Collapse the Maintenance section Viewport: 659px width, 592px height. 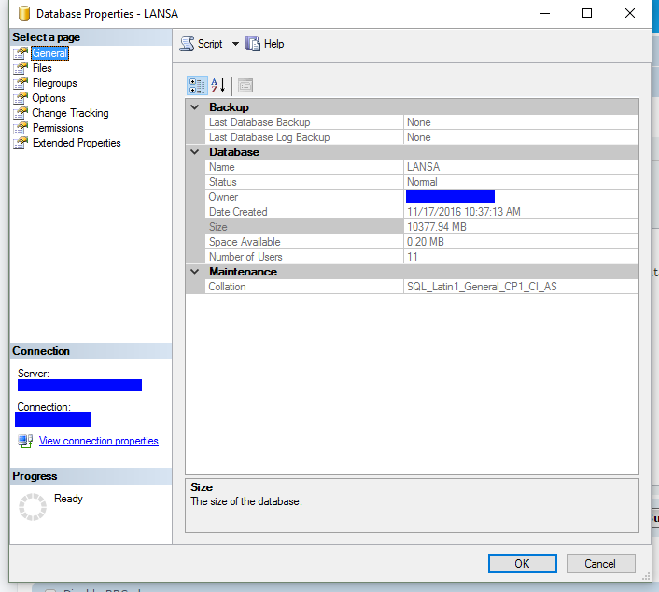pos(194,272)
